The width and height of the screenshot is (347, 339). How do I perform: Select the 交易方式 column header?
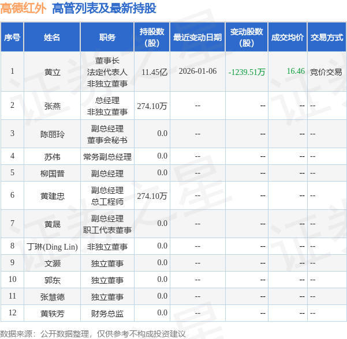327,37
